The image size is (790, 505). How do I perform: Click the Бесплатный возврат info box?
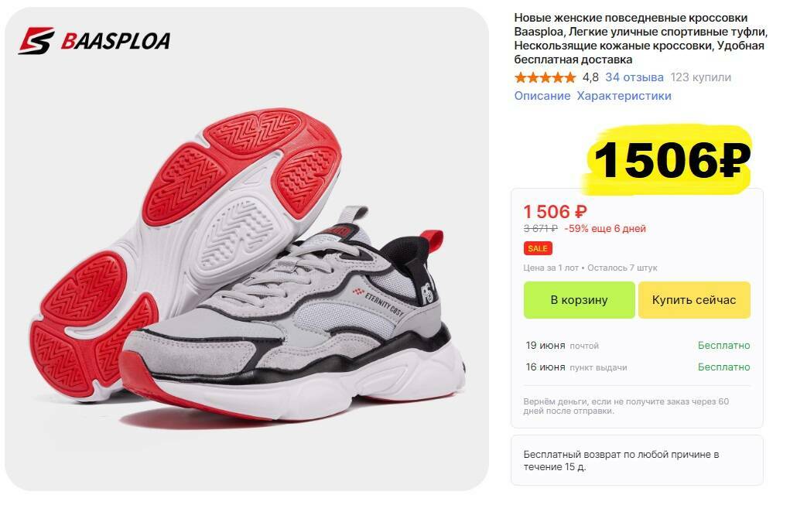point(637,460)
